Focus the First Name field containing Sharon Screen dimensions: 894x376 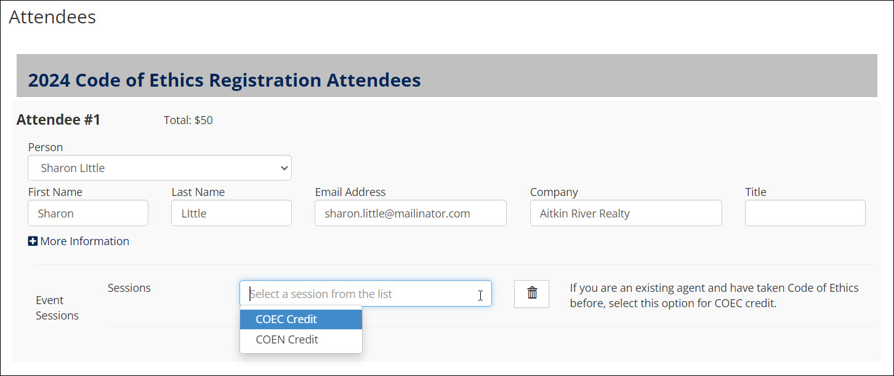[x=88, y=213]
